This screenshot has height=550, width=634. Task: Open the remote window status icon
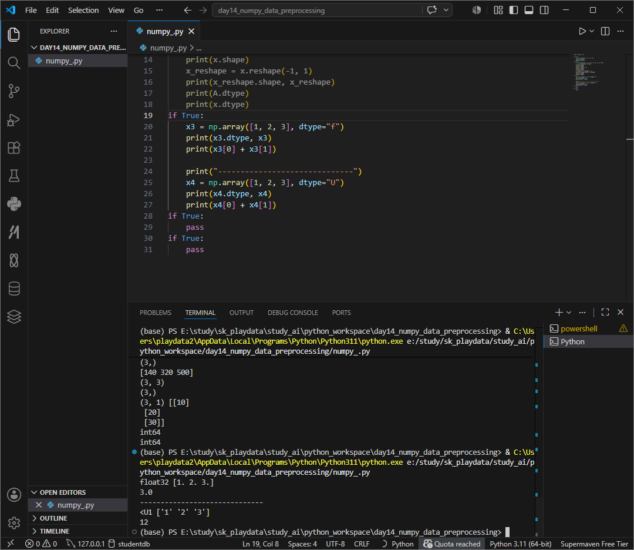[x=11, y=544]
